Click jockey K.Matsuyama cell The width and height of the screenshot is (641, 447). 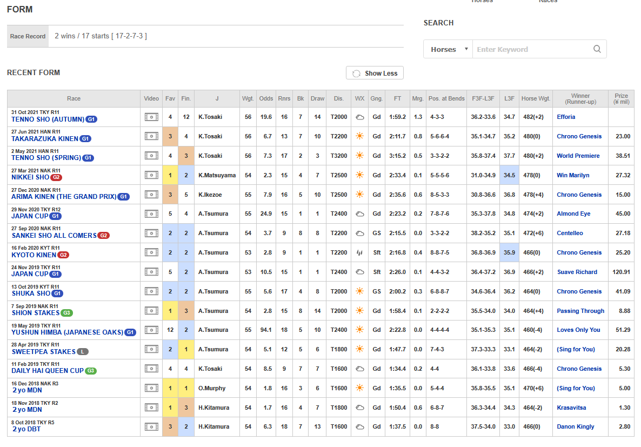pos(217,175)
